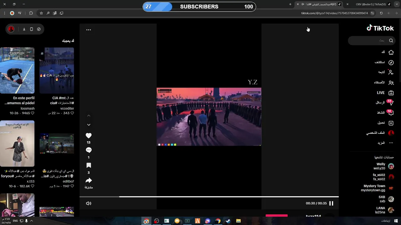Open the CIA recommended video thumbnail
This screenshot has width=401, height=225.
tap(57, 70)
